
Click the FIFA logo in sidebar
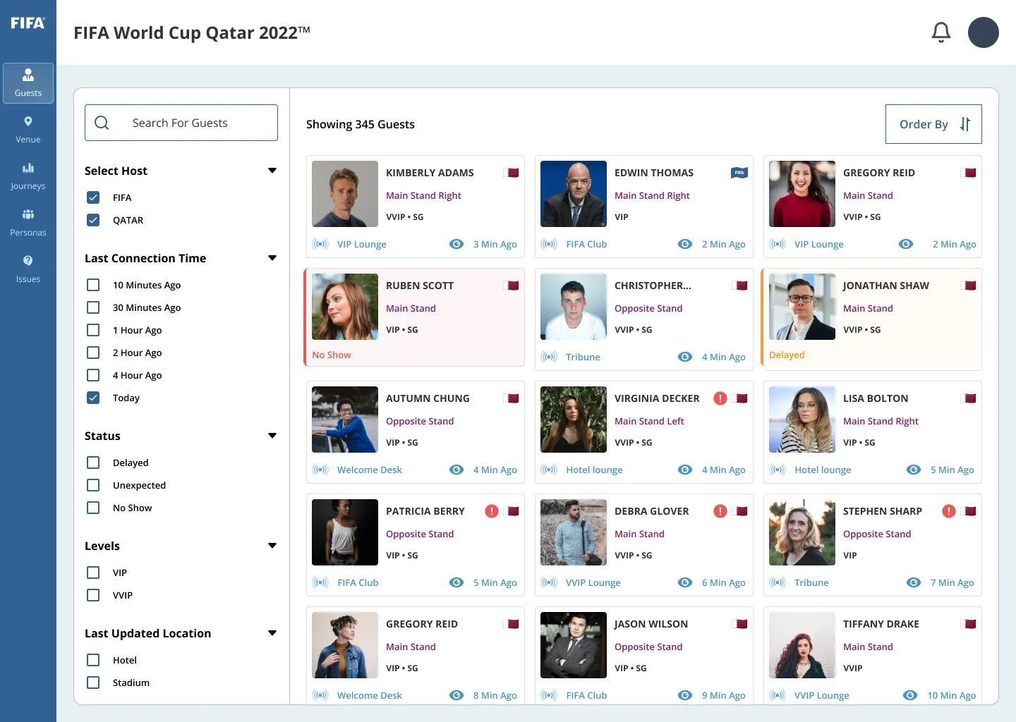[x=28, y=23]
